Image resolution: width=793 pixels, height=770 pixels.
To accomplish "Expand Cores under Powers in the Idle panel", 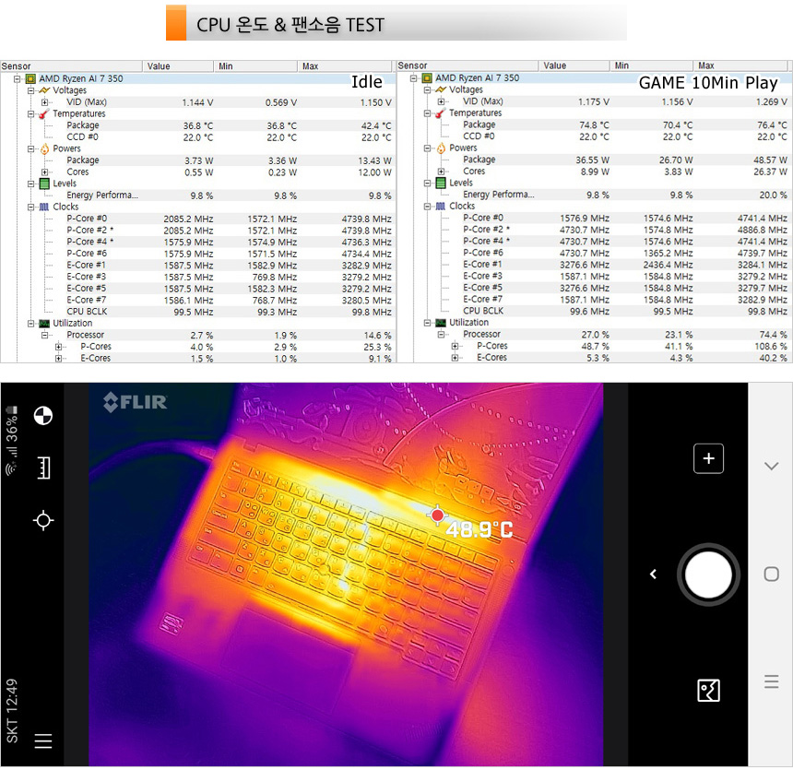I will (x=44, y=172).
